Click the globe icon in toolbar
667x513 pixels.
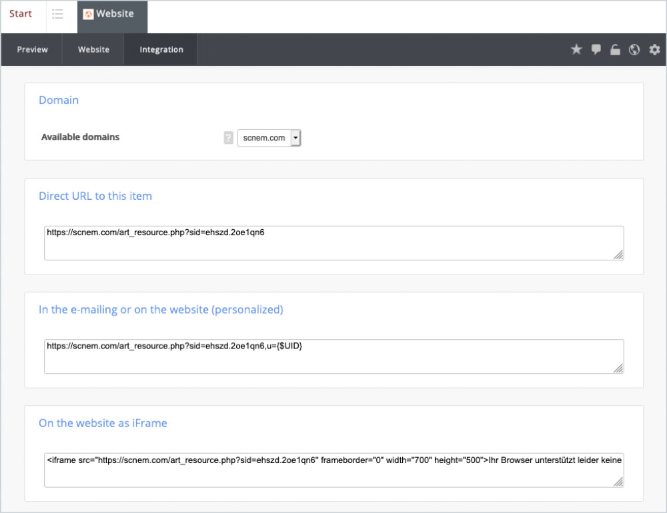(634, 50)
